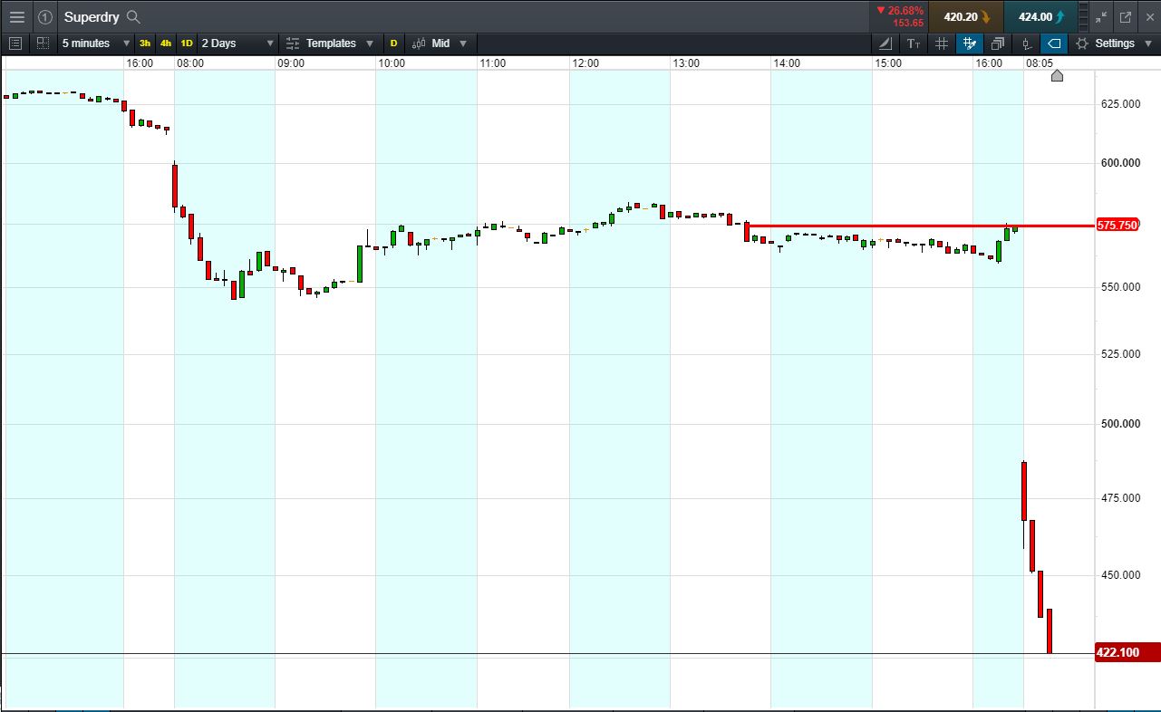Click the circled number 1 indicator

pos(45,16)
